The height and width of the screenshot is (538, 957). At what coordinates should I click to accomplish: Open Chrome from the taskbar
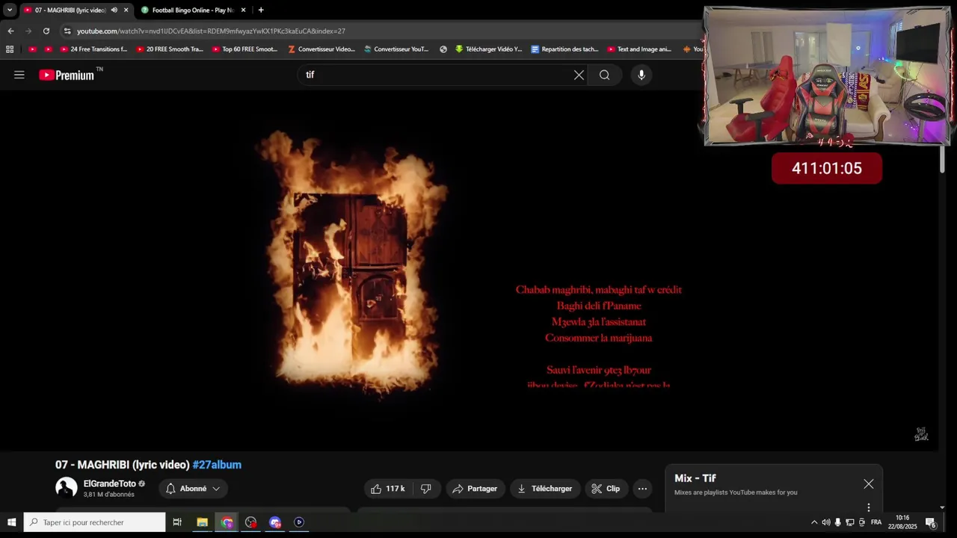227,522
